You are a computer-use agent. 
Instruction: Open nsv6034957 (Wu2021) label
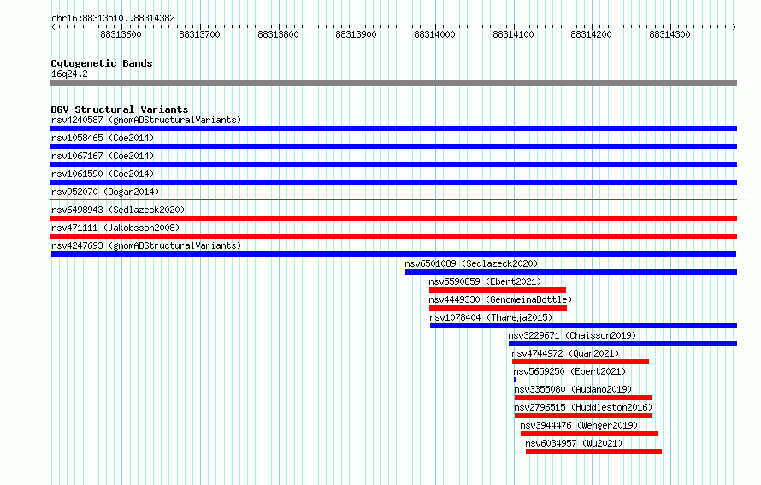coord(574,443)
